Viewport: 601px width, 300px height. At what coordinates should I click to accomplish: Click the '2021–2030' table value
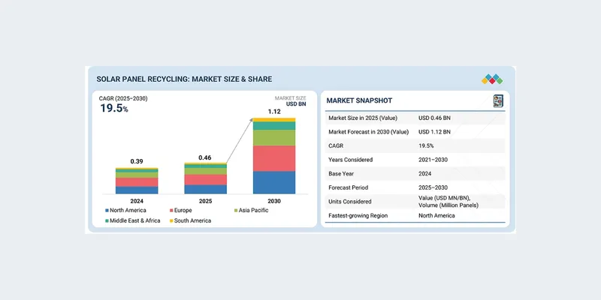[x=432, y=160]
